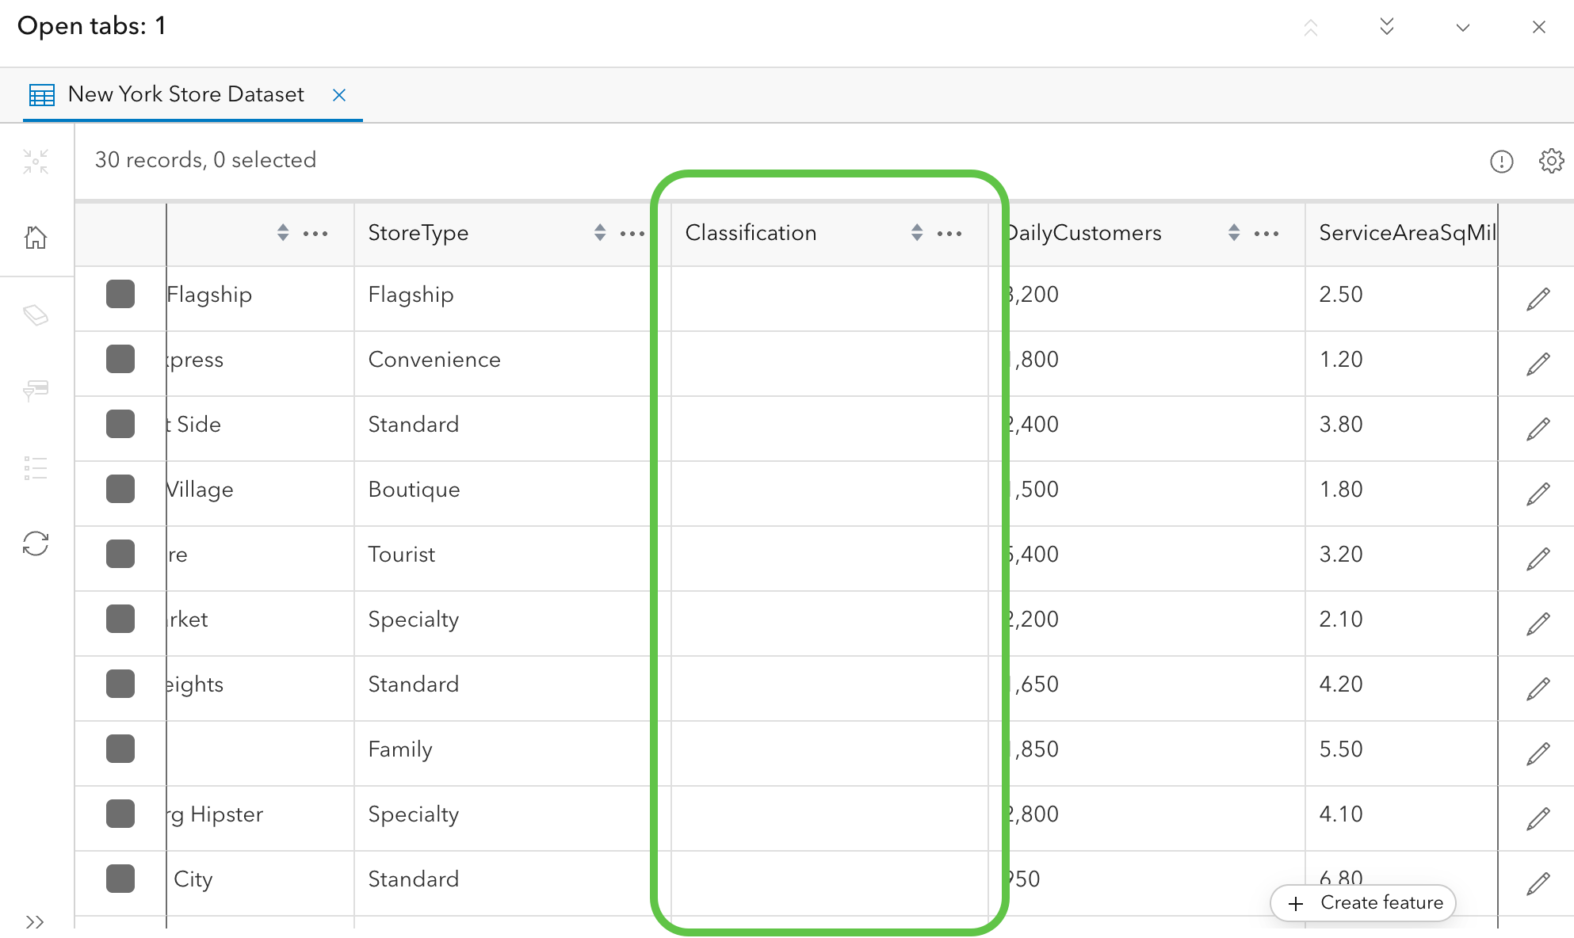Edit the Tourist row with pencil icon

pos(1538,559)
